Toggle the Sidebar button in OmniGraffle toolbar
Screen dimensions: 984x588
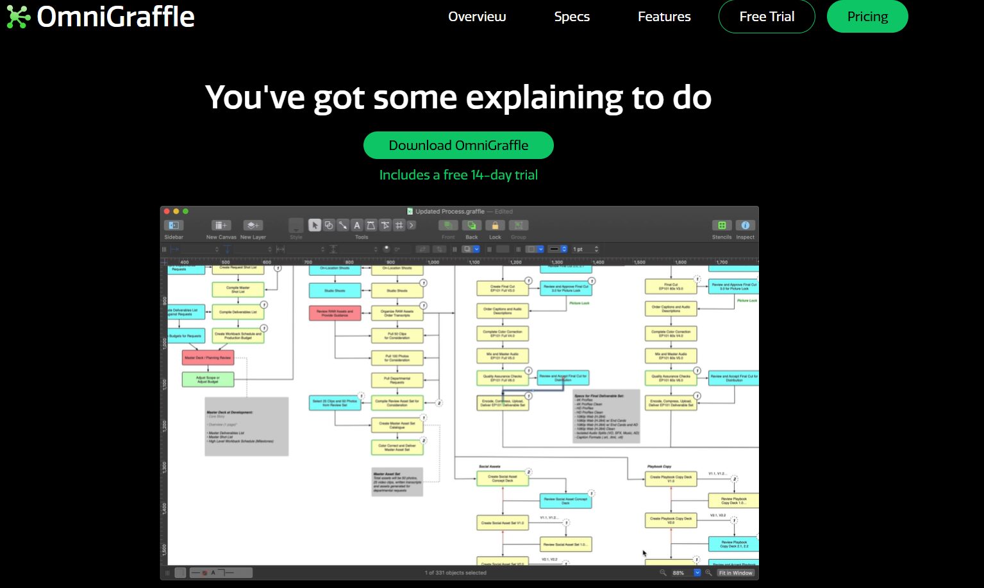pos(174,226)
